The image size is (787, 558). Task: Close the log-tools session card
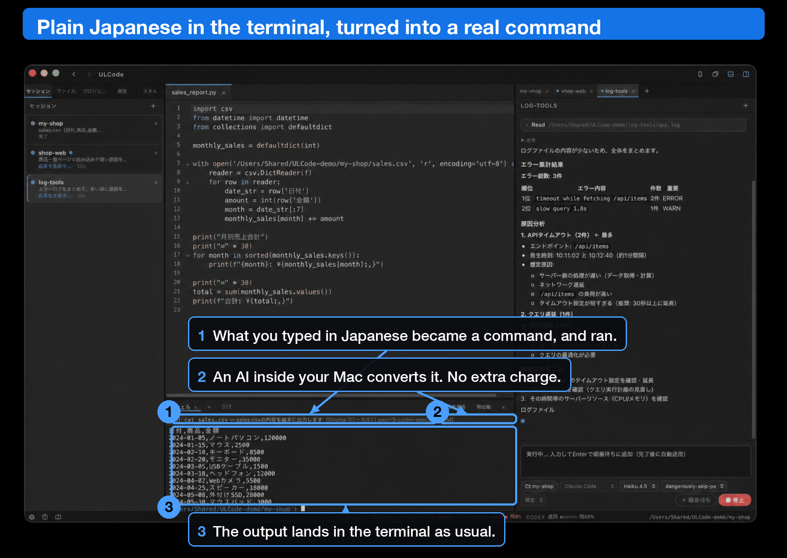(156, 182)
